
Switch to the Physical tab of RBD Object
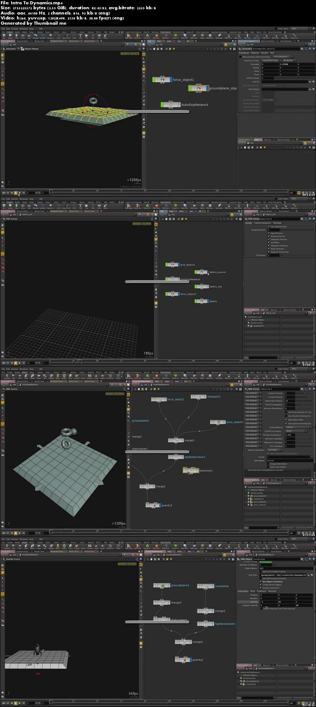[x=272, y=591]
